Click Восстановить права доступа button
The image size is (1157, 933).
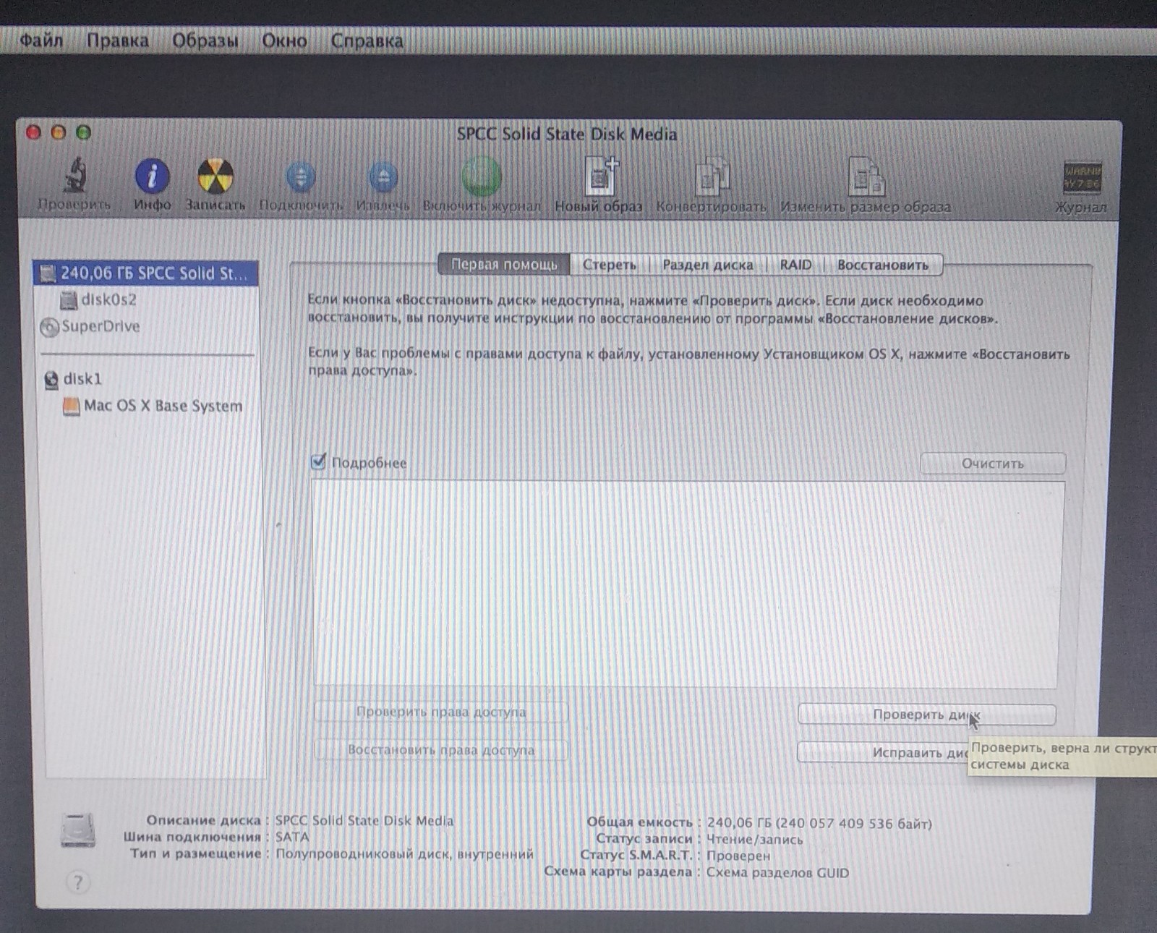point(441,749)
